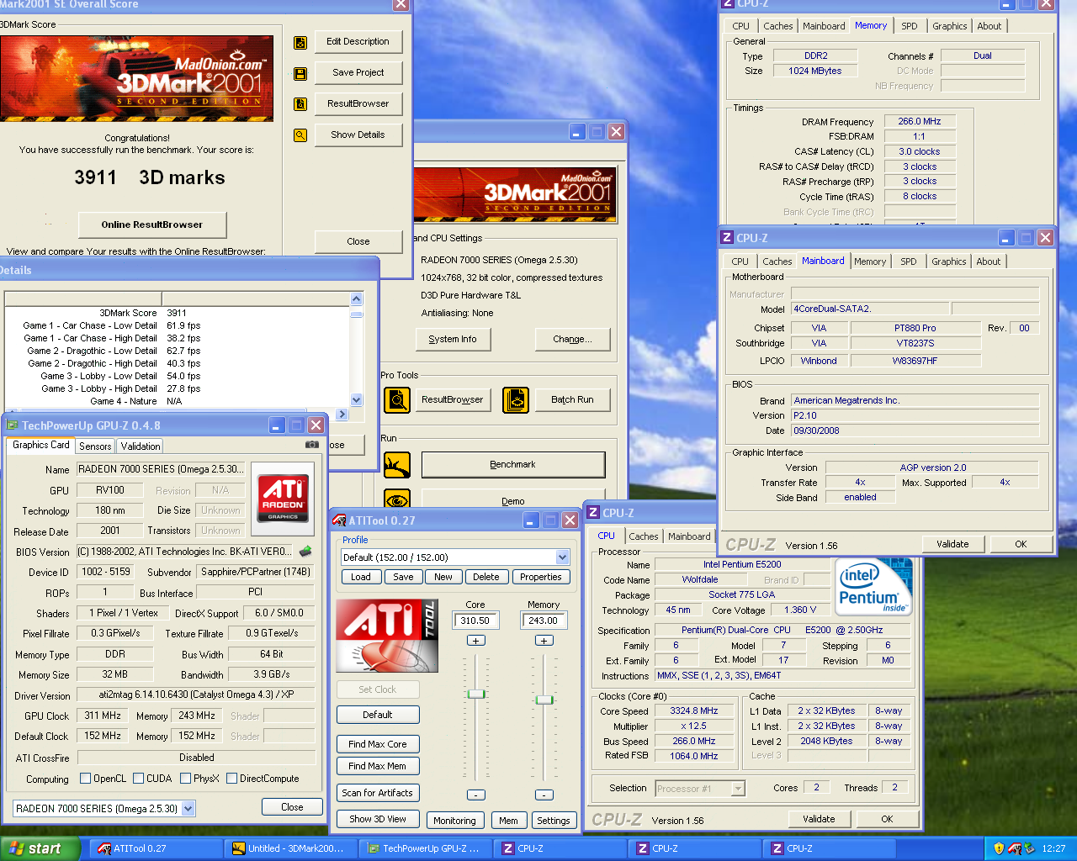
Task: Click the Edit Description icon in 3DMark score window
Action: tap(300, 43)
